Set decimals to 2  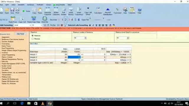(66, 20)
